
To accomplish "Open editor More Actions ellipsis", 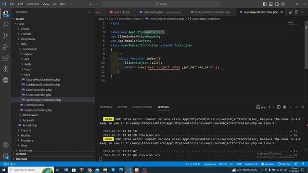I will point(303,12).
